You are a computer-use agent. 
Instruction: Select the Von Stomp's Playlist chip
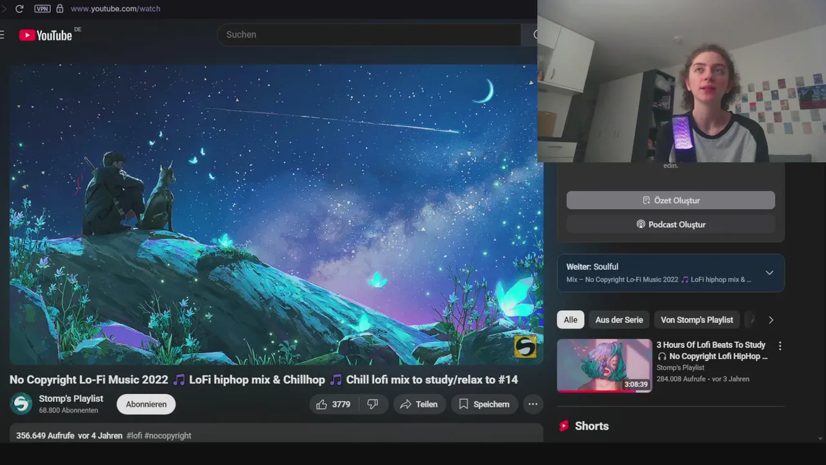point(697,320)
